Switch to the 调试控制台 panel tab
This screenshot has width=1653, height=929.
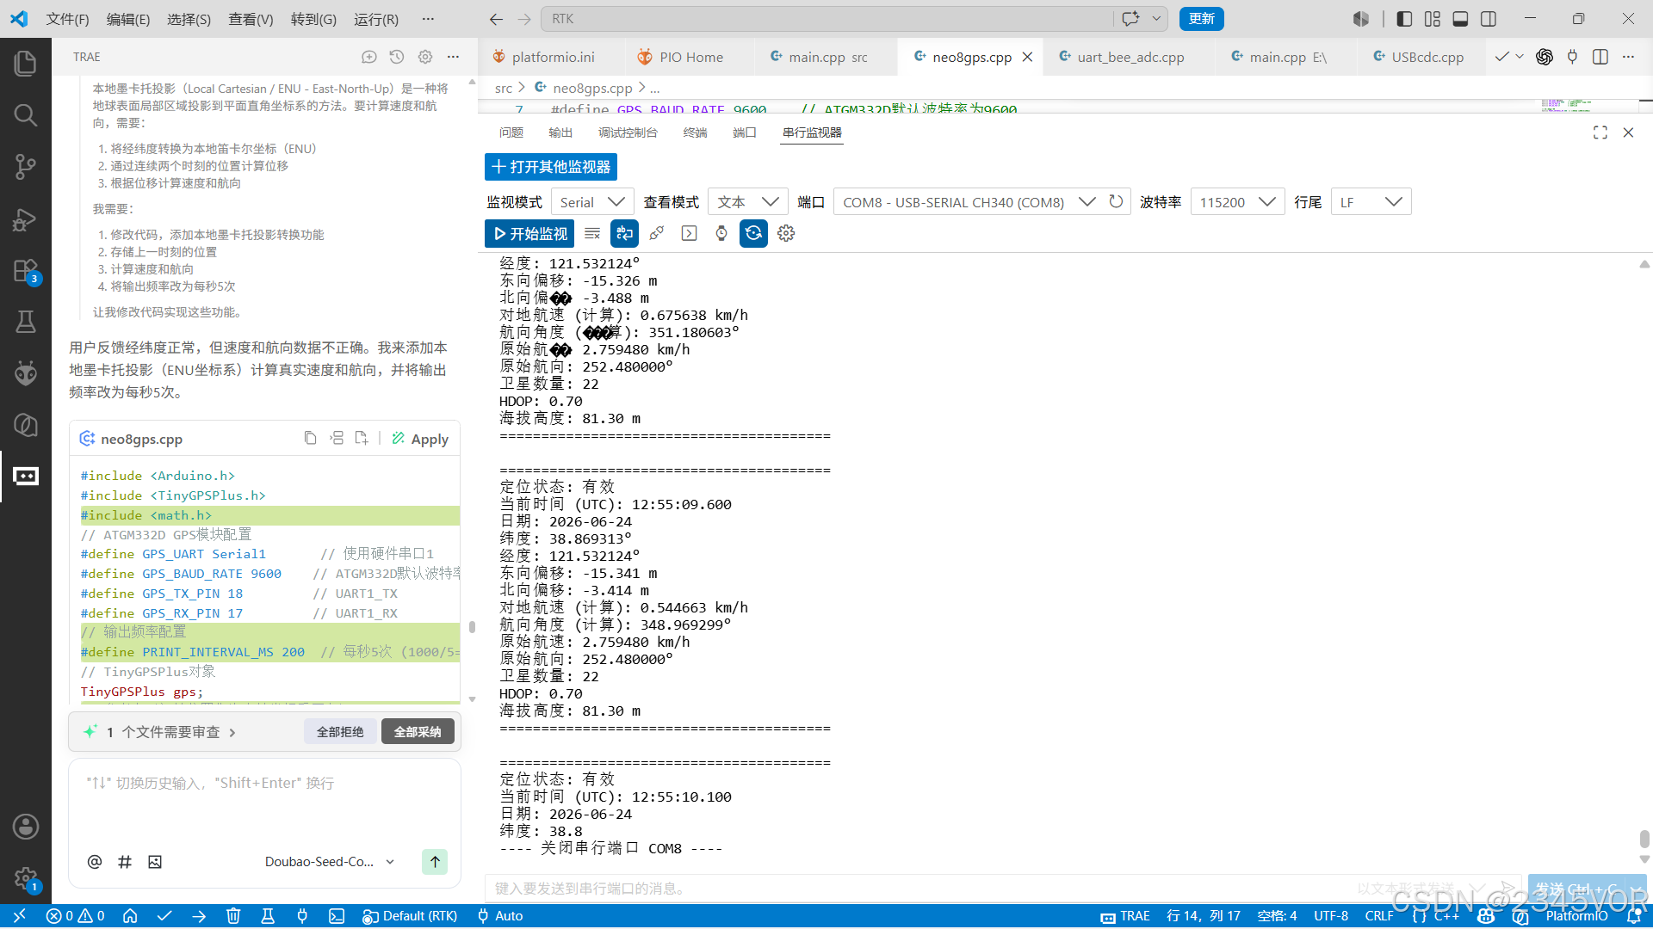click(x=628, y=132)
